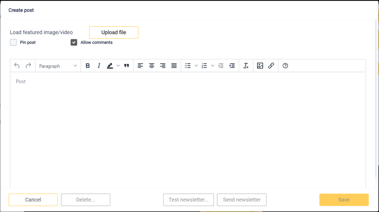379x212 pixels.
Task: Click into the Post text area
Action: tap(188, 130)
